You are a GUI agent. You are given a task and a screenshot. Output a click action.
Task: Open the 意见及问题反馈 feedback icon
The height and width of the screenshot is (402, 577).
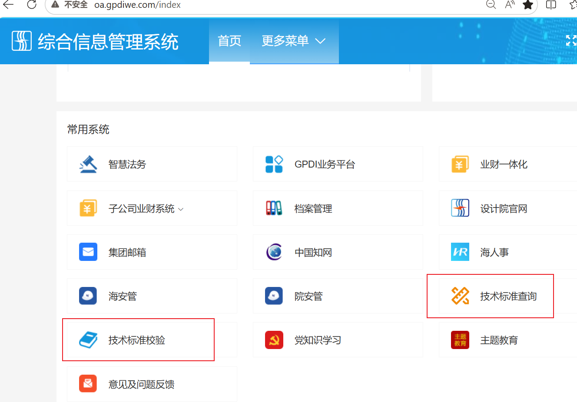[88, 384]
